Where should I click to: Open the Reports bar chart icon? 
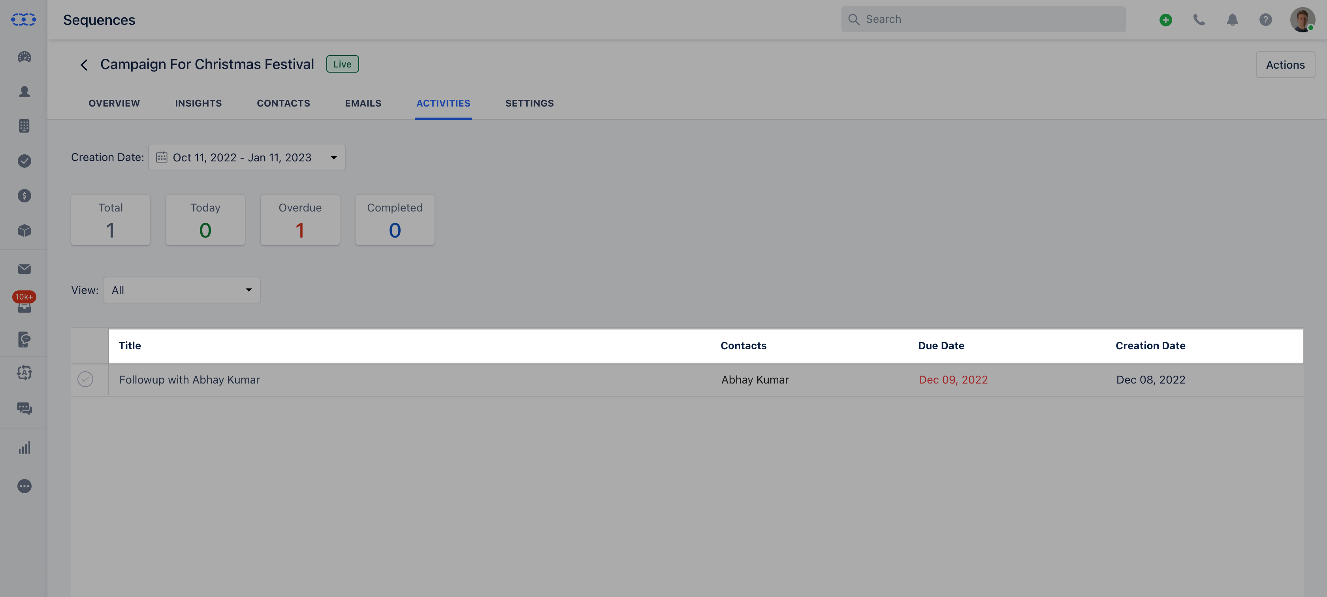(x=24, y=448)
